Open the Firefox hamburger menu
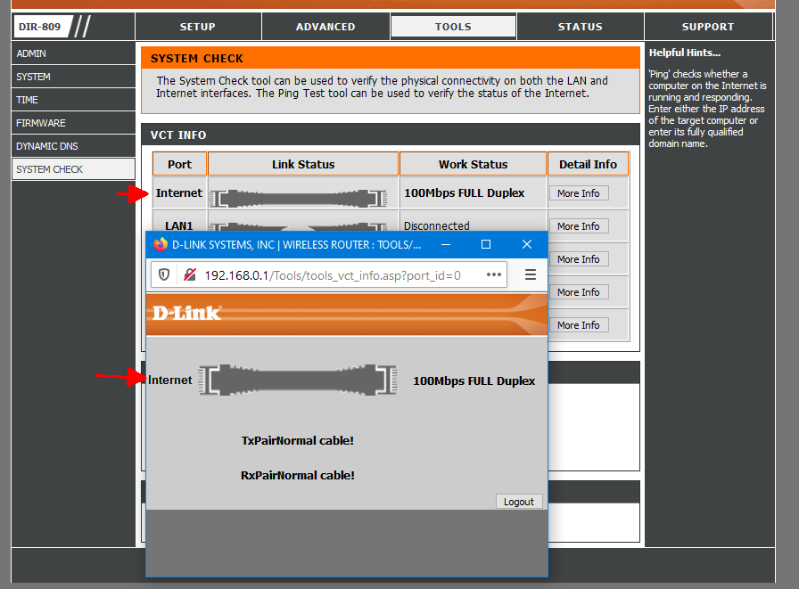Screen dimensions: 799x589 coord(530,275)
